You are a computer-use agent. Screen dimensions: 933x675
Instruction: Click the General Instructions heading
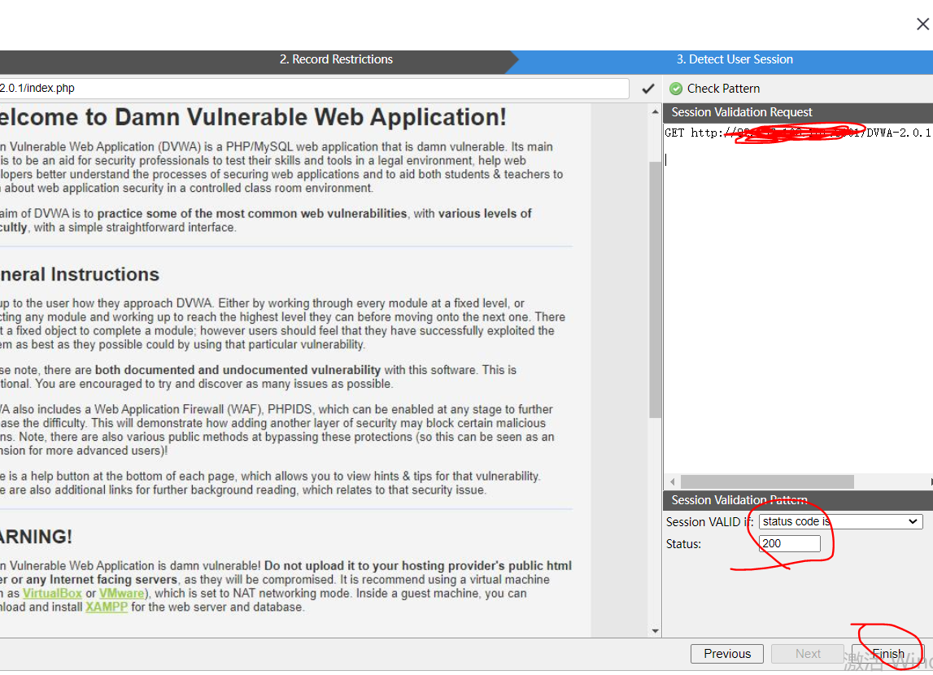click(x=80, y=274)
